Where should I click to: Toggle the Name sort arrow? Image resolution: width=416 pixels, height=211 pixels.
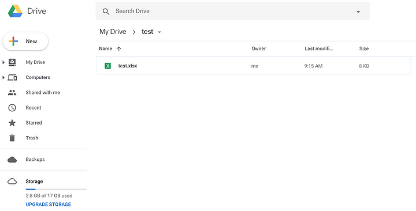pyautogui.click(x=118, y=48)
